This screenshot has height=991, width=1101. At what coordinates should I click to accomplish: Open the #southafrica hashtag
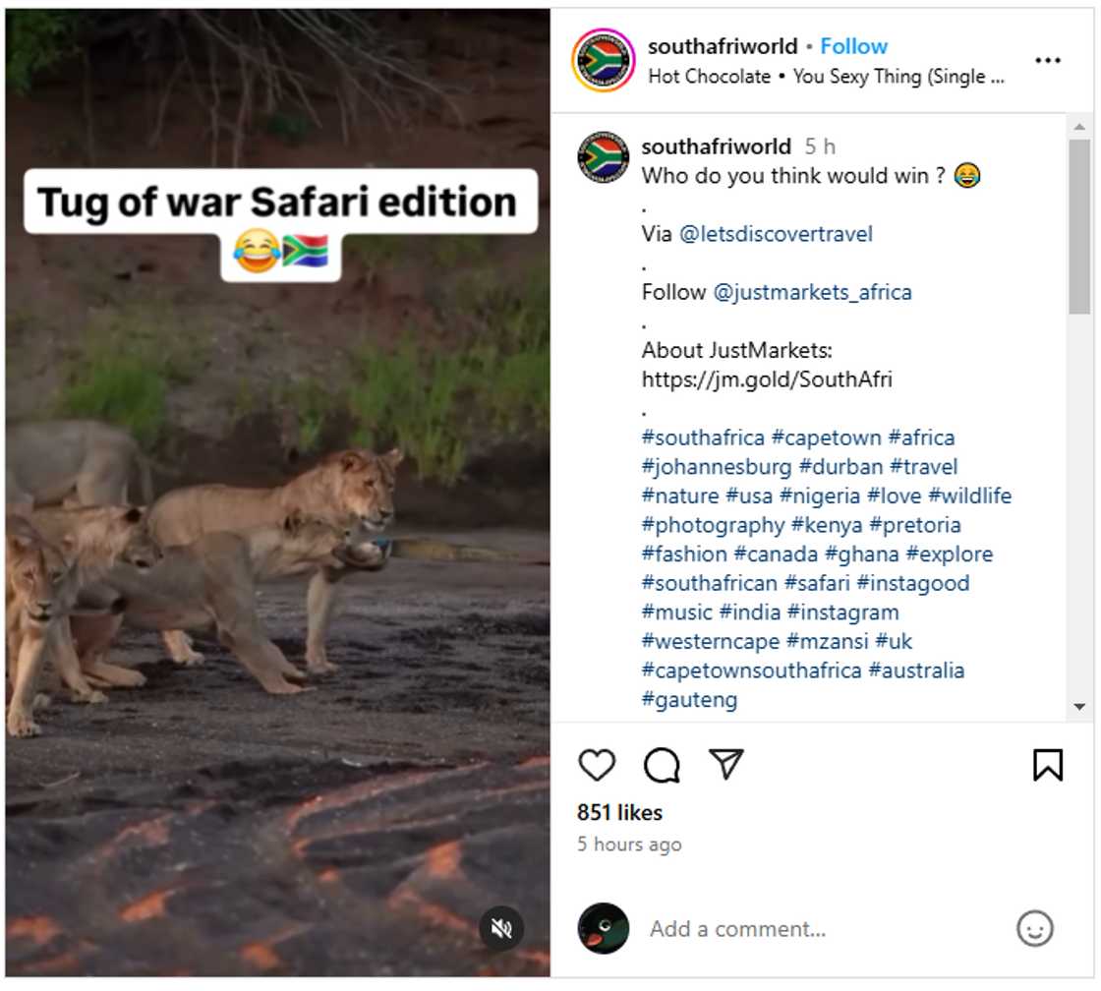coord(703,437)
